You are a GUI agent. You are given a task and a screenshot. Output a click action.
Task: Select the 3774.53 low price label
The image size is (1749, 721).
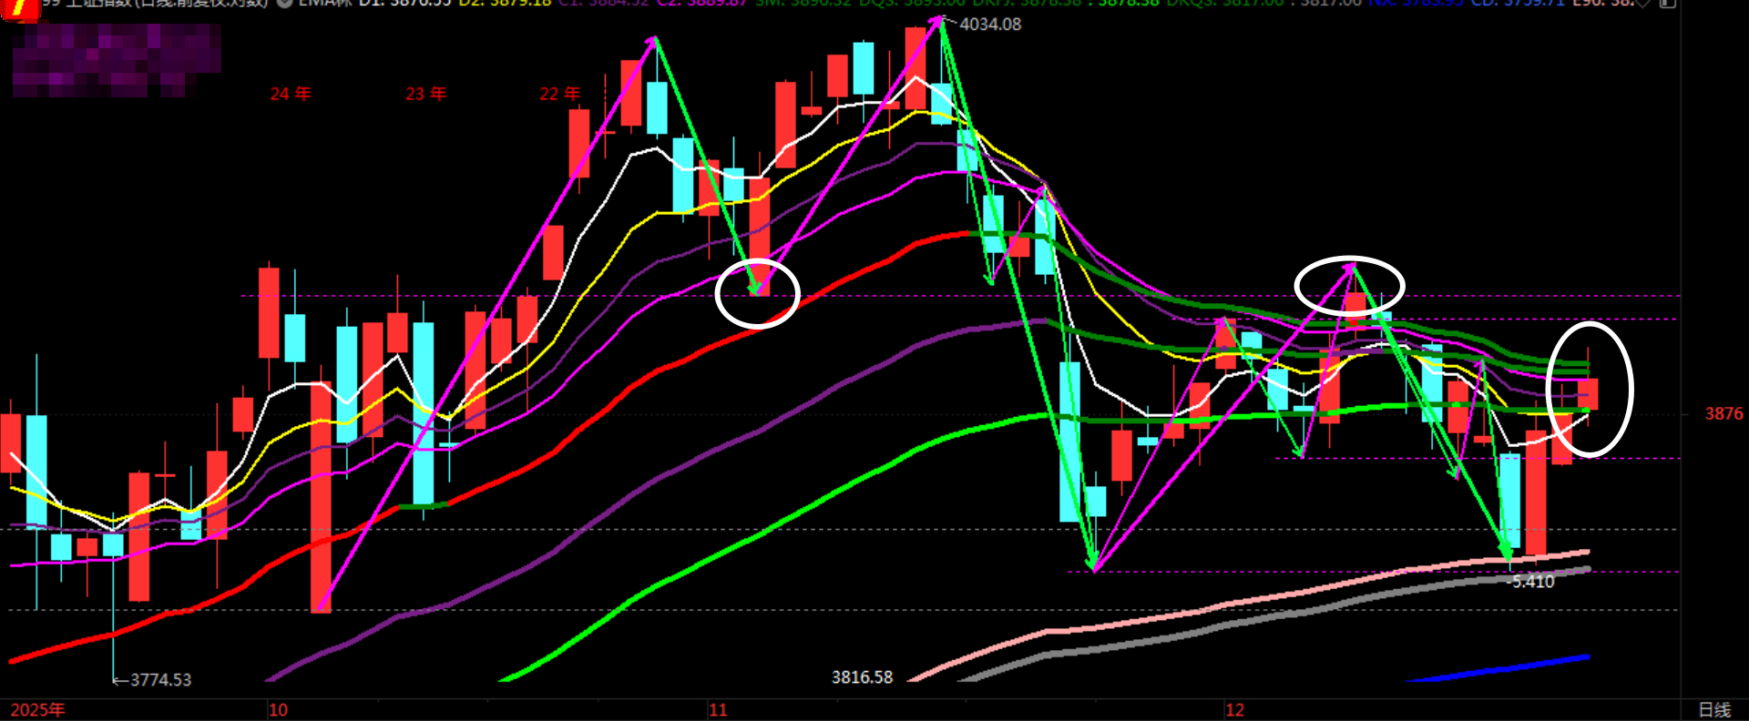pos(160,680)
